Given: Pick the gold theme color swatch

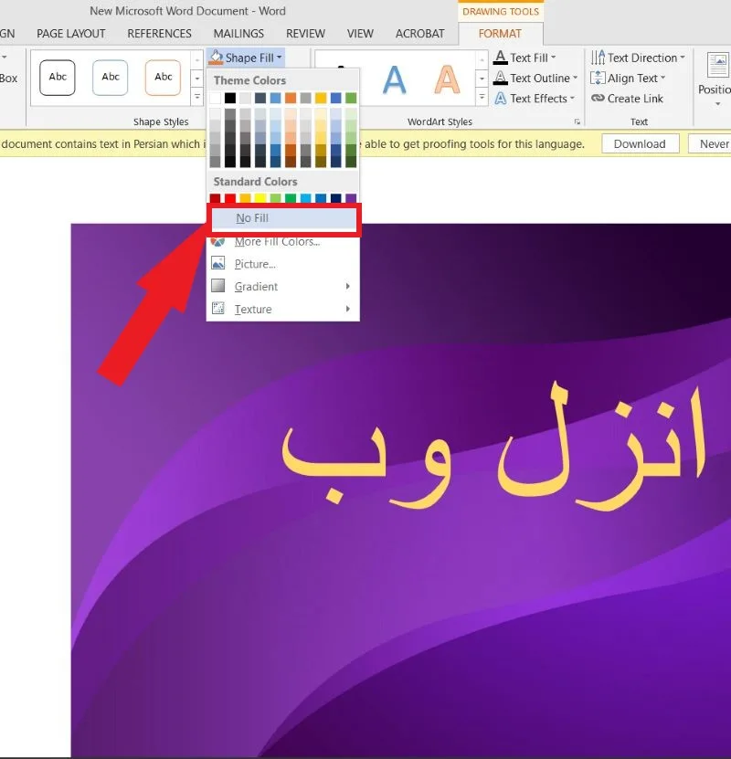Looking at the screenshot, I should [321, 98].
